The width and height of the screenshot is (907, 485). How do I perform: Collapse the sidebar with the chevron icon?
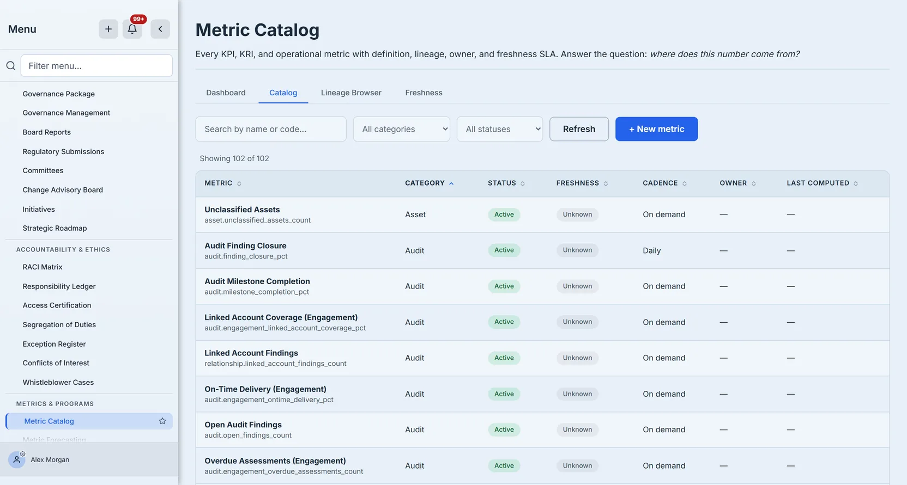click(160, 29)
